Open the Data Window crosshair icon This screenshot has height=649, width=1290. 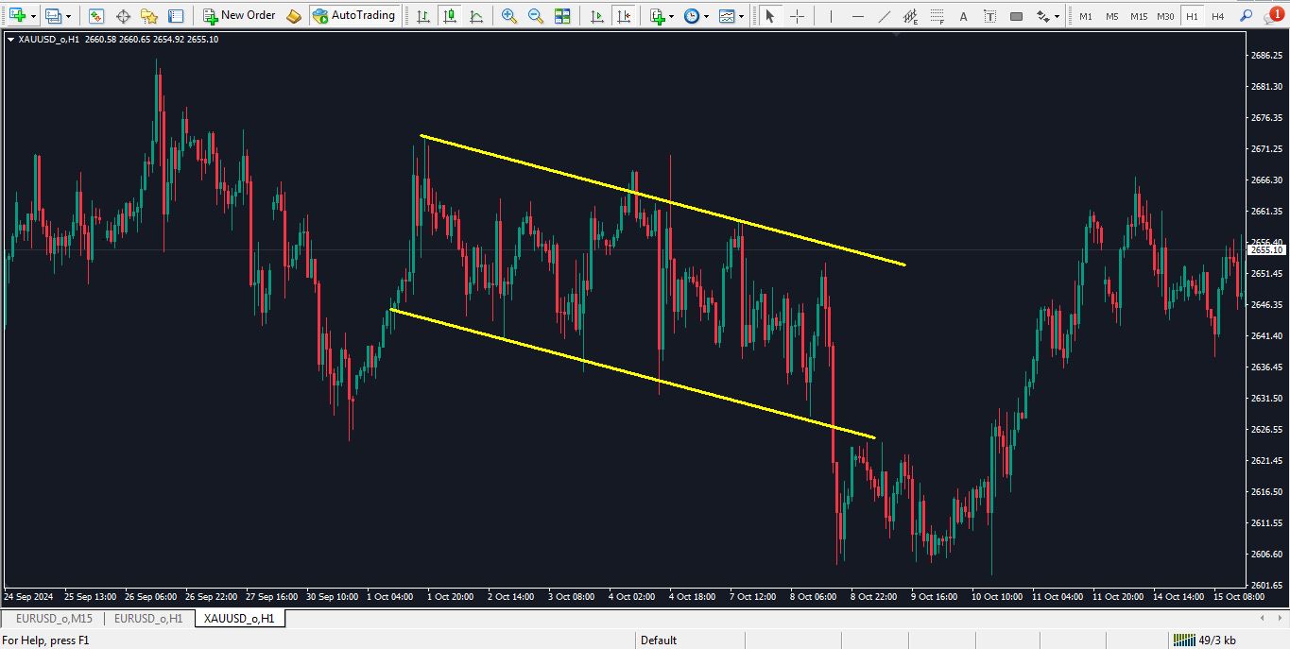pyautogui.click(x=123, y=16)
